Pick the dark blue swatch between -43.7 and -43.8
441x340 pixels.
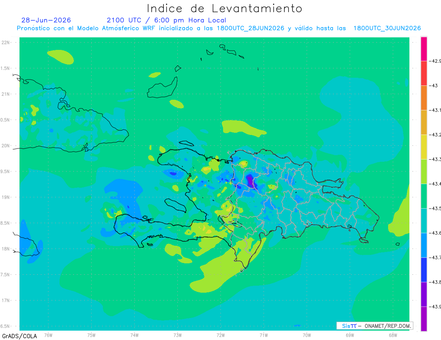[424, 270]
